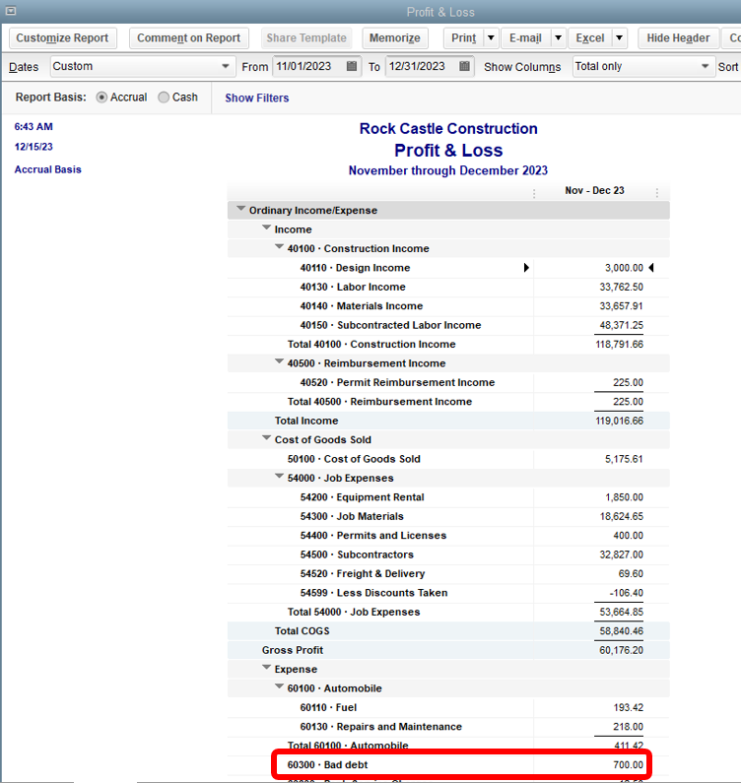Viewport: 741px width, 783px height.
Task: Click the E-mail button
Action: 525,38
